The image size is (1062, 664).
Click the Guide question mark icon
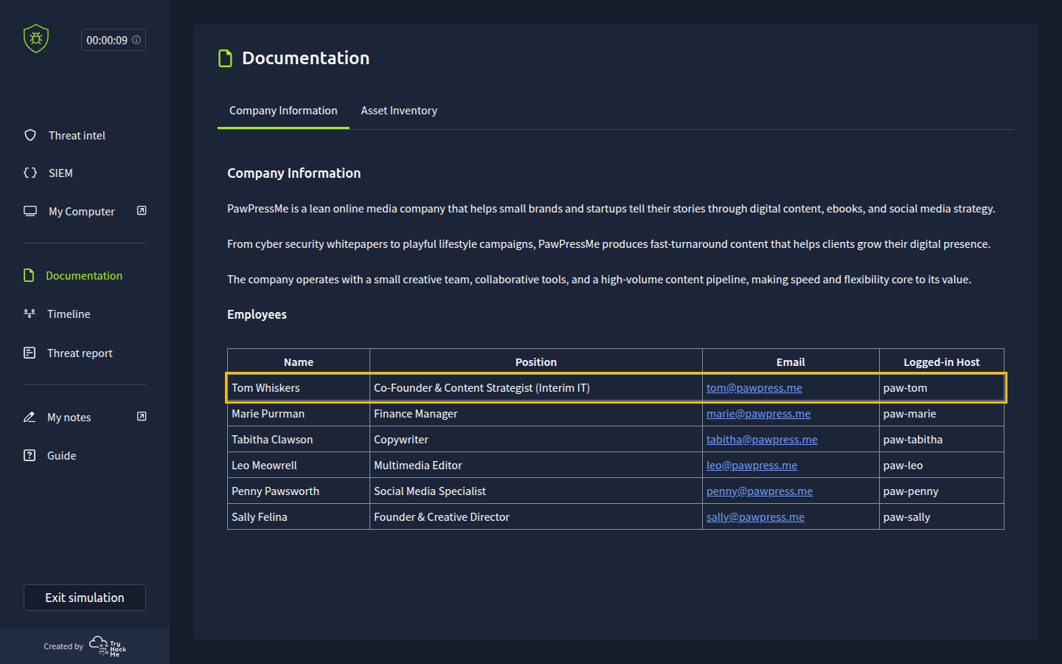click(x=29, y=455)
